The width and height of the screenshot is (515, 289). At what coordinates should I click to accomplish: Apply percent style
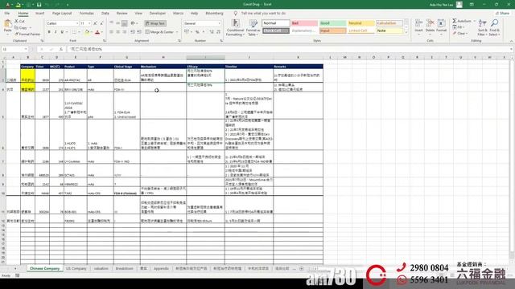click(197, 32)
